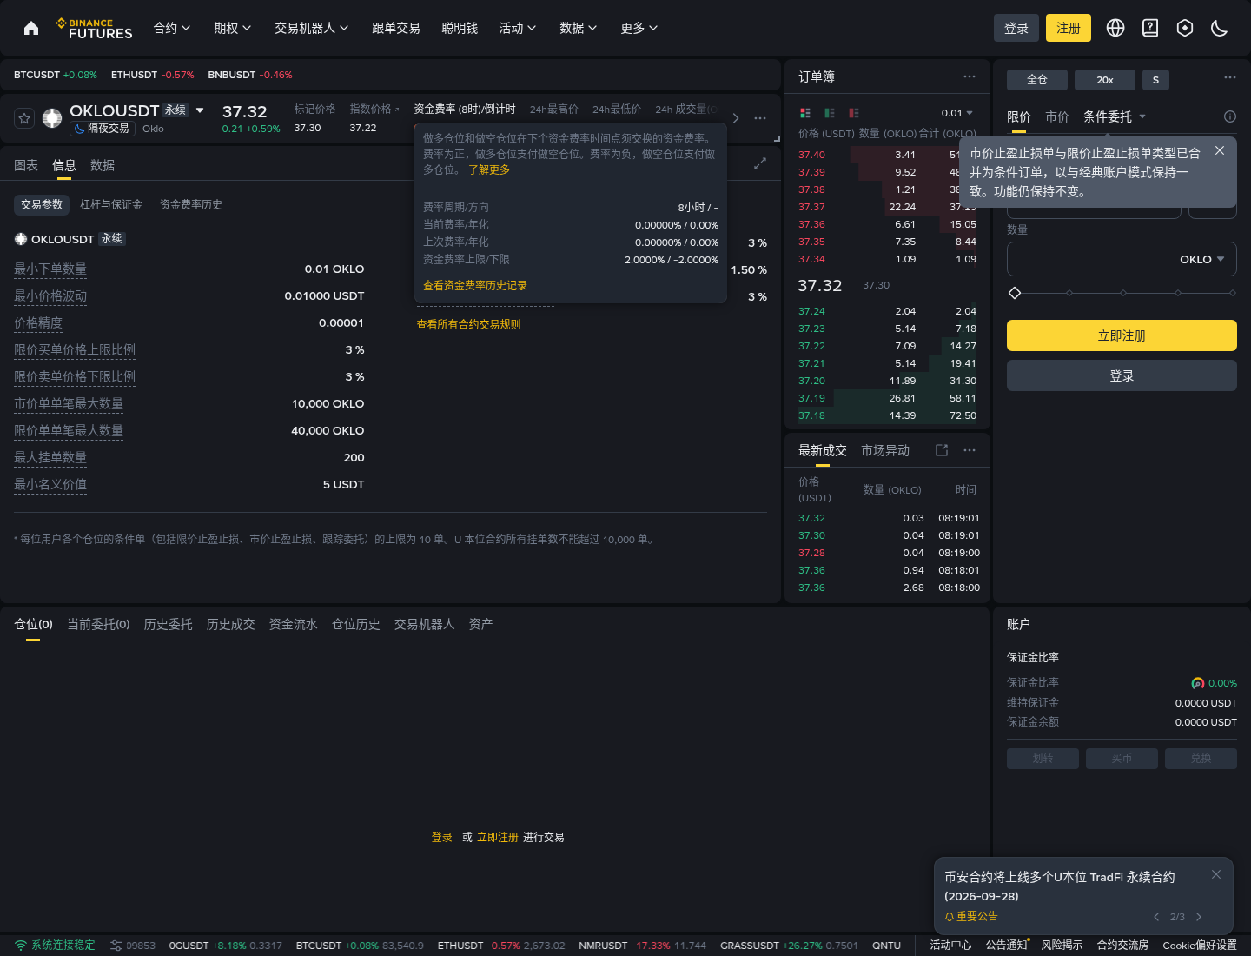Image resolution: width=1251 pixels, height=956 pixels.
Task: Open 聪明钱 from the navigation
Action: [x=460, y=28]
